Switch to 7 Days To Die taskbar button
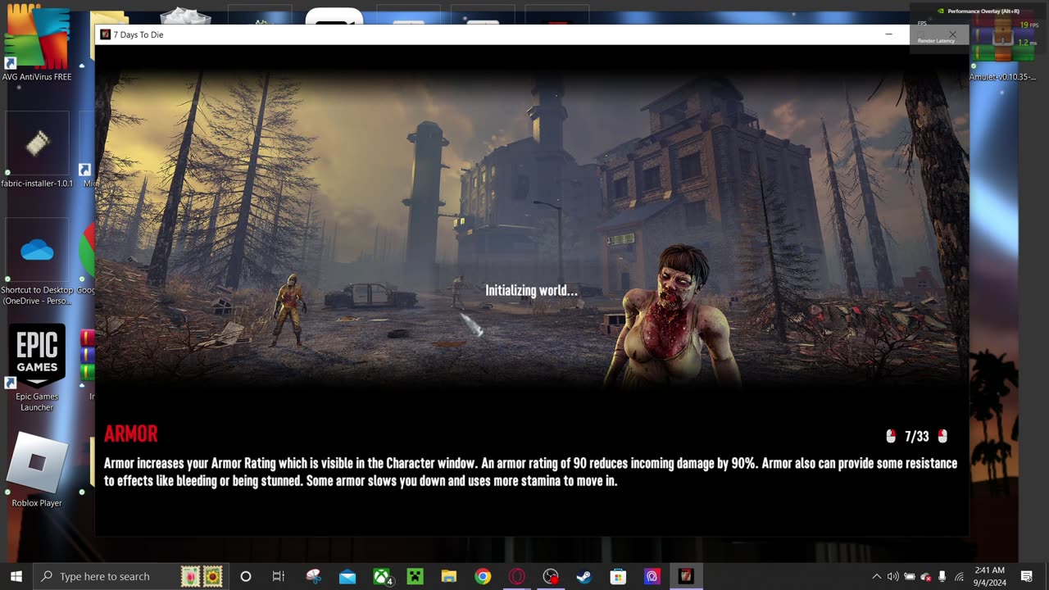The height and width of the screenshot is (590, 1049). (686, 576)
